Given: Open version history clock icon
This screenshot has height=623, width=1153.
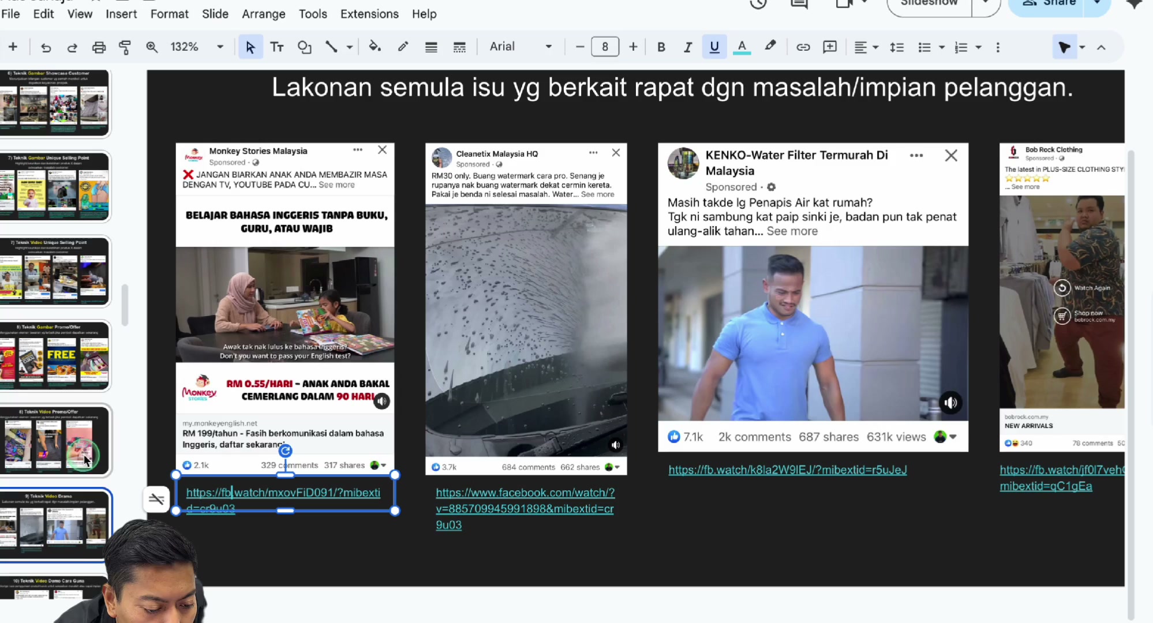Looking at the screenshot, I should [x=758, y=4].
